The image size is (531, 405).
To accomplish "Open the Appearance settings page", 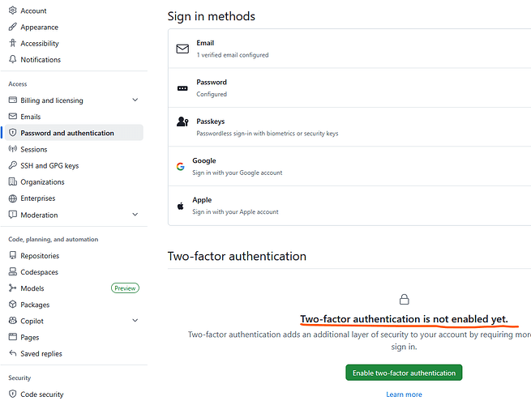I will coord(39,27).
